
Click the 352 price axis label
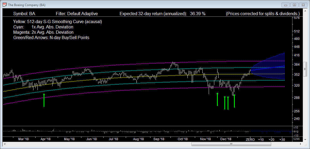pos(297,74)
